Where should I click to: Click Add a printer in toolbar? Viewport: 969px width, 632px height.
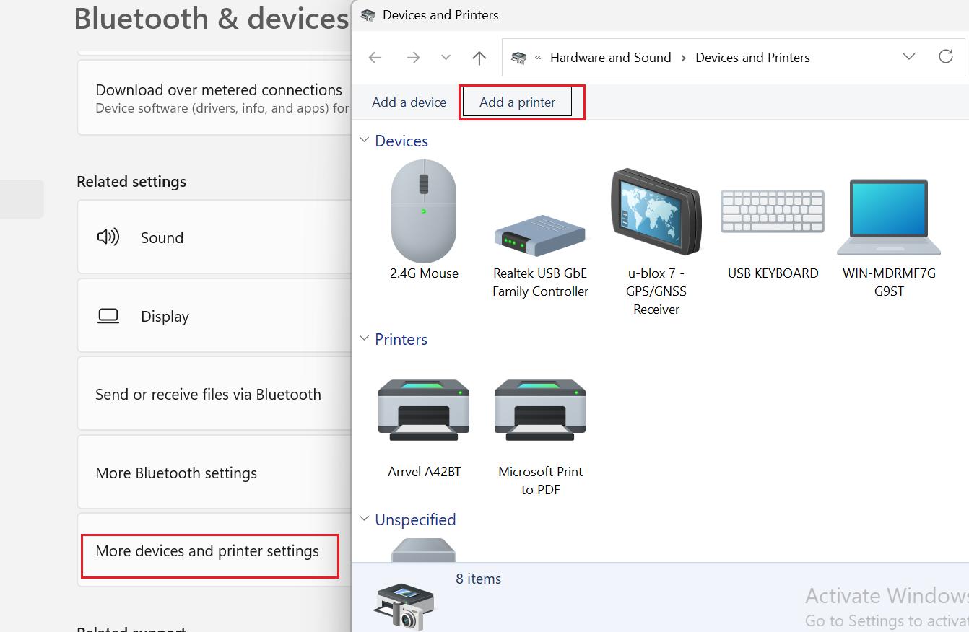[x=517, y=102]
